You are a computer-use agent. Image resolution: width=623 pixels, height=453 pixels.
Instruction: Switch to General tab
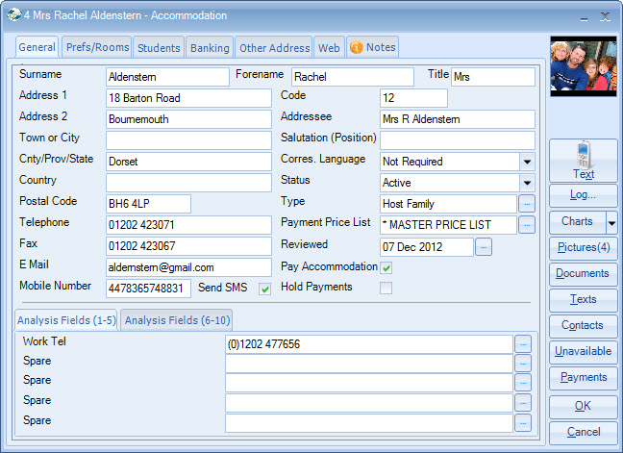point(37,47)
